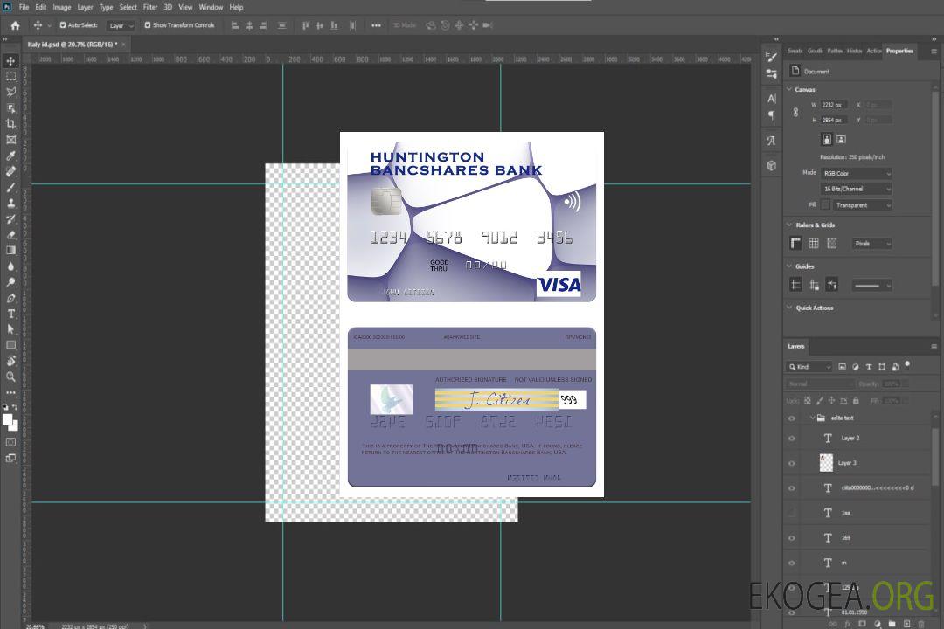Open the Brush Settings panel icon
The width and height of the screenshot is (944, 629).
771,57
